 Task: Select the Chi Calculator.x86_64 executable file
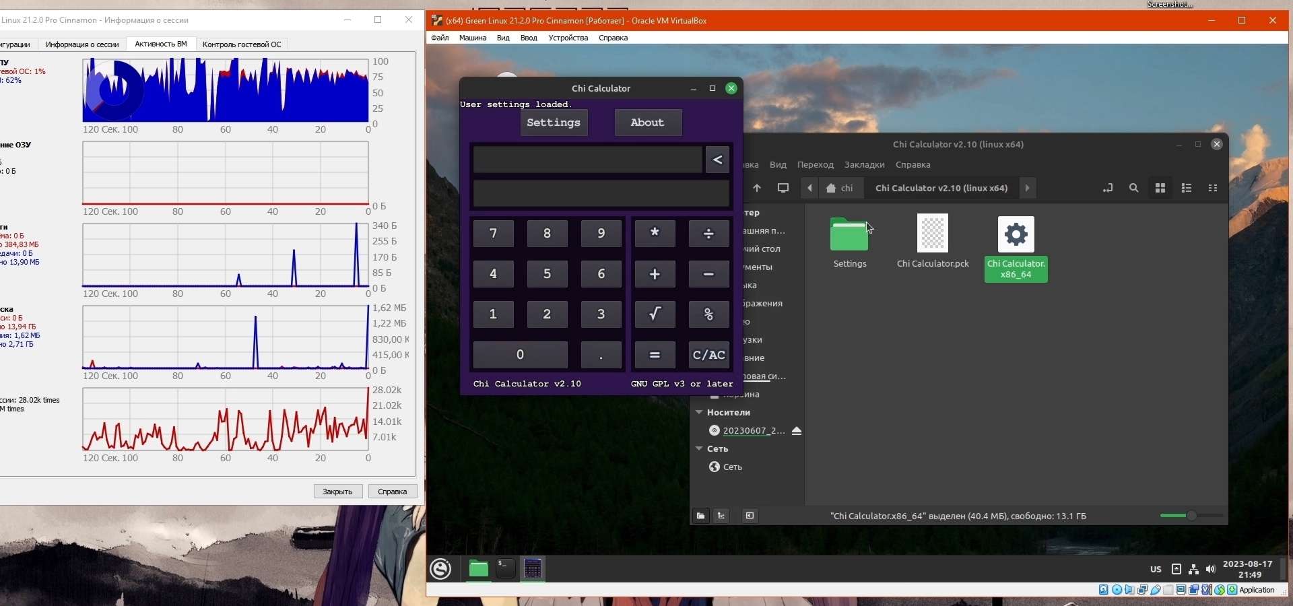(x=1016, y=248)
